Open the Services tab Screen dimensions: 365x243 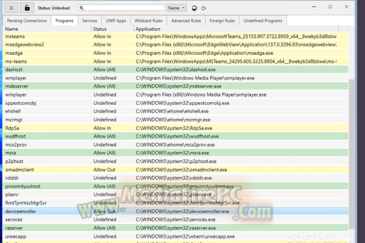click(x=90, y=21)
